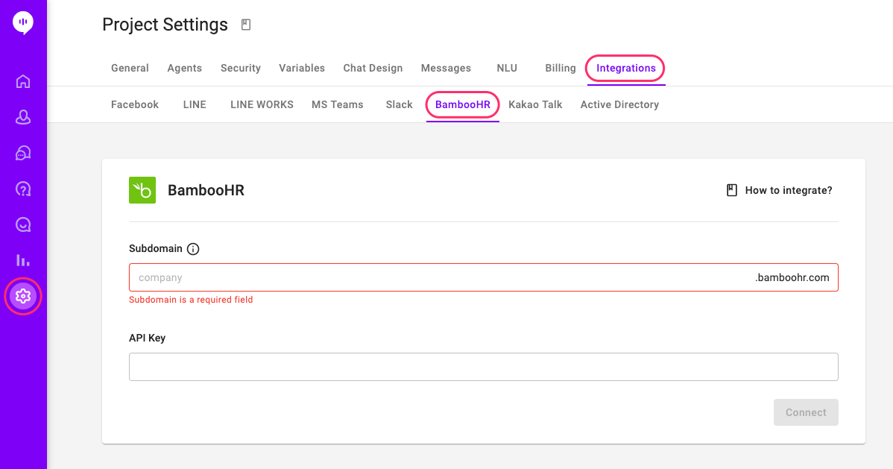Image resolution: width=893 pixels, height=469 pixels.
Task: Switch to the Security tab
Action: coord(240,69)
